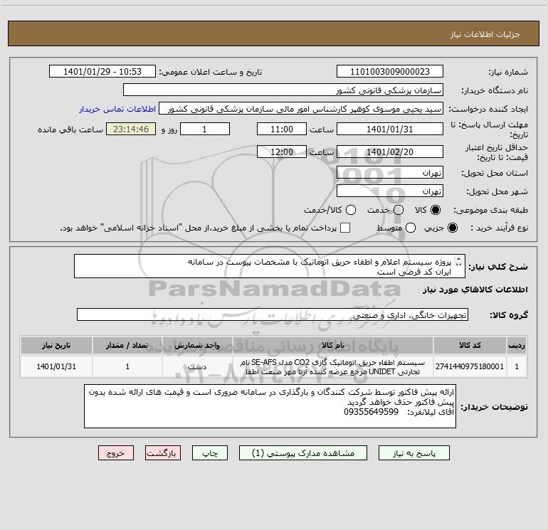Click the شماره نیاز field 1101003009000023
This screenshot has width=548, height=530.
pos(390,71)
